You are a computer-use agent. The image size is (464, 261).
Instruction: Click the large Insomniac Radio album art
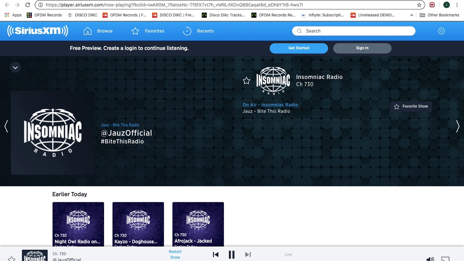(53, 132)
